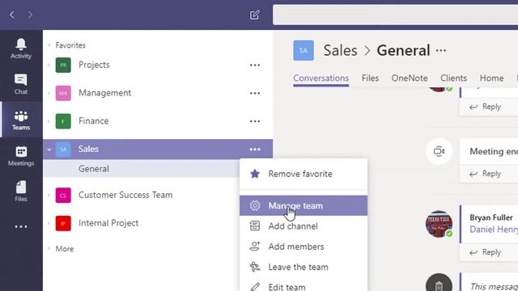Image resolution: width=518 pixels, height=291 pixels.
Task: Select the Sales team row
Action: [158, 149]
